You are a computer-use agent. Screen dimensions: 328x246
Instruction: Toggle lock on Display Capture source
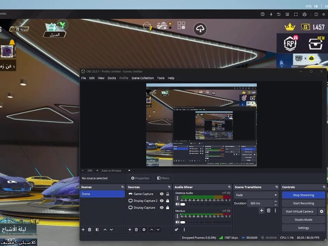click(x=167, y=208)
